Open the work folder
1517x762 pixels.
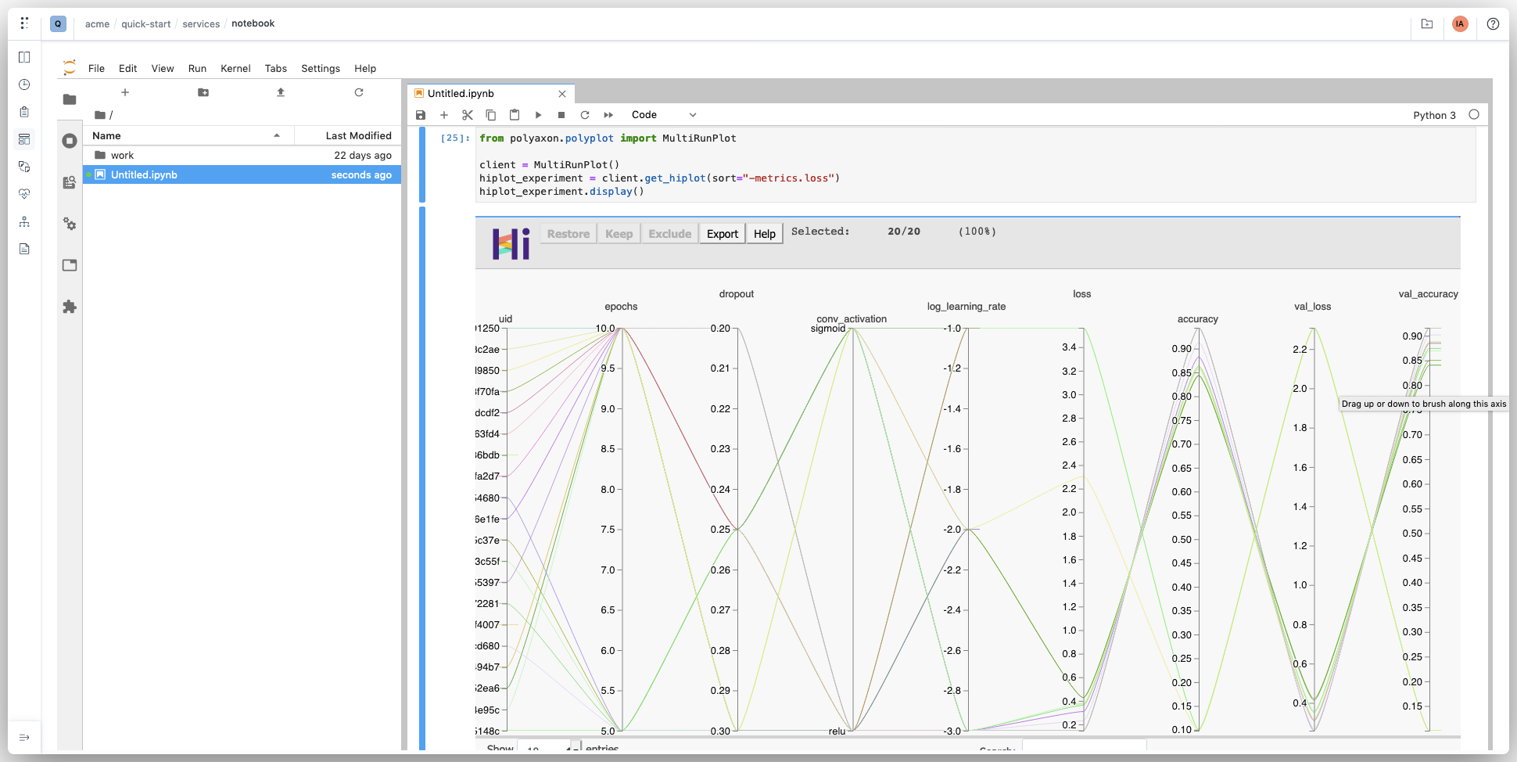123,155
